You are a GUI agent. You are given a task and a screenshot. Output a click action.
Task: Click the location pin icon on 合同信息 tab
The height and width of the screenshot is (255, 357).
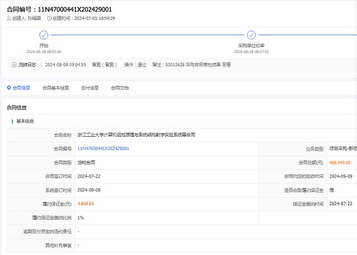click(x=9, y=88)
